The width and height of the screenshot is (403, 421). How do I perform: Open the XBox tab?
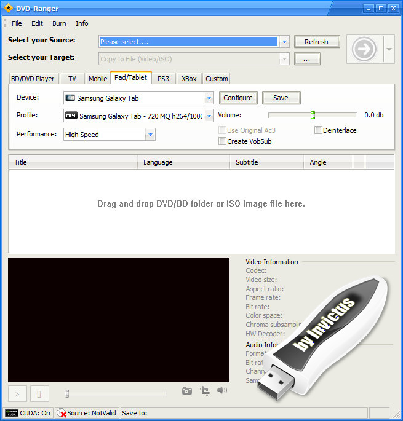point(189,79)
